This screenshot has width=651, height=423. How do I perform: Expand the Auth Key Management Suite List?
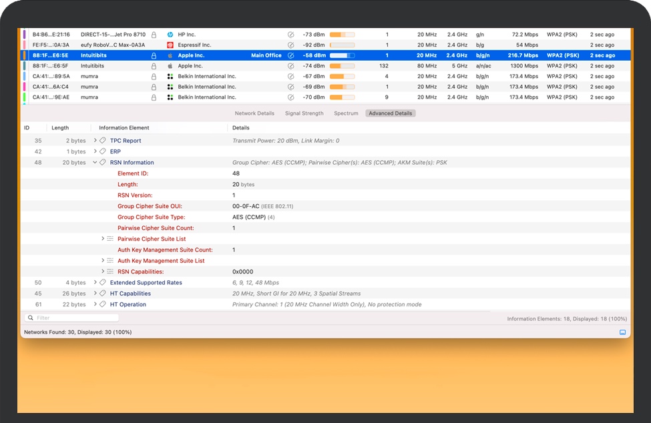pos(103,261)
